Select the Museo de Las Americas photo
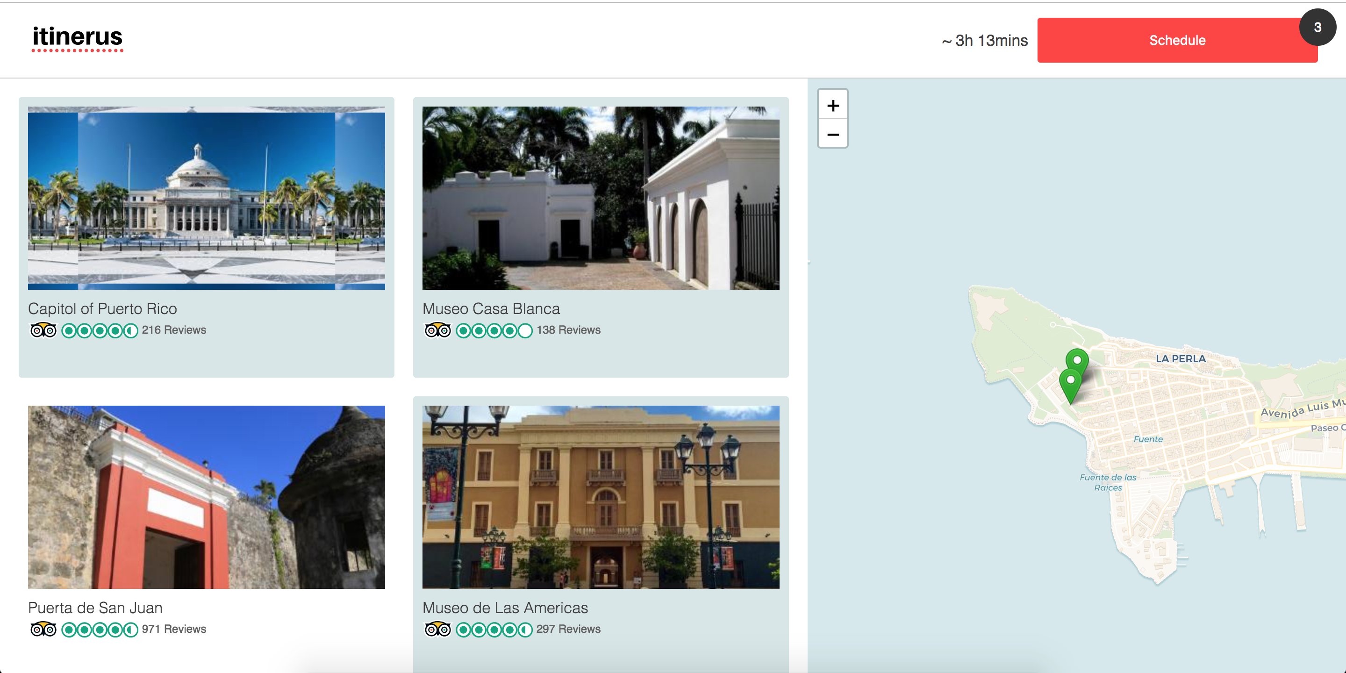The width and height of the screenshot is (1346, 673). (x=601, y=497)
